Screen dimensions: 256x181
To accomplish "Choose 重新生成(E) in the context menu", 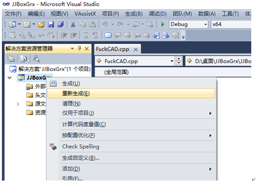I will (x=131, y=93).
